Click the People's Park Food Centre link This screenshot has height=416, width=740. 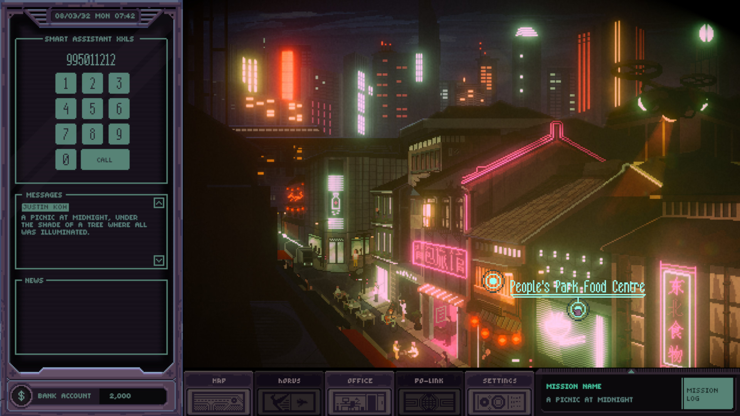click(x=576, y=287)
